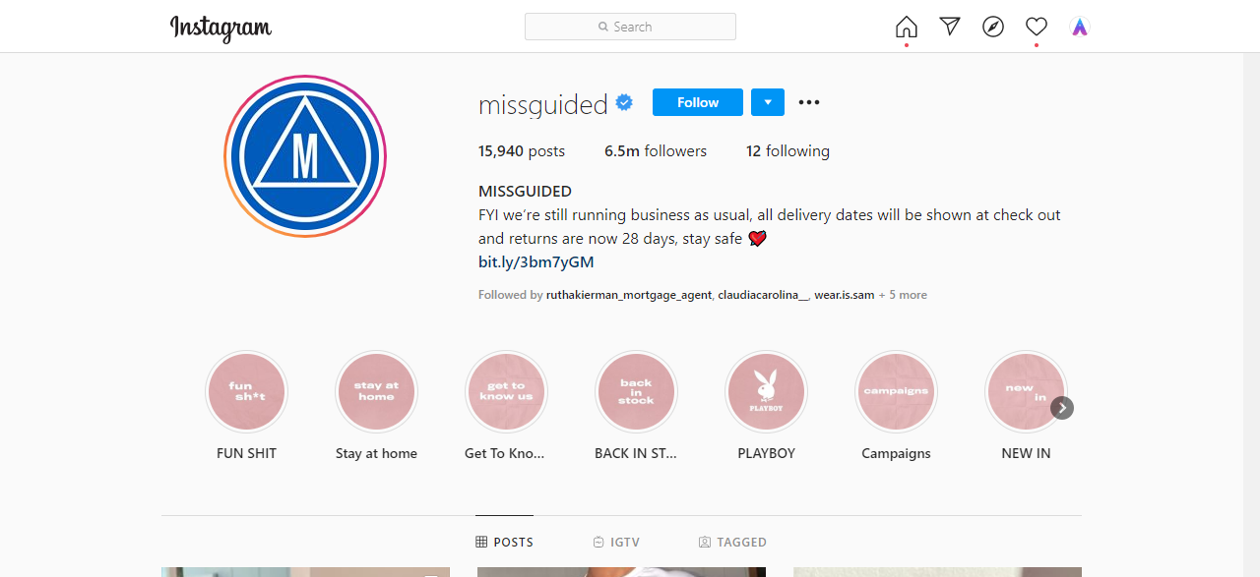Switch to the IGTV tab
Screen dimensions: 1260x577
click(617, 542)
